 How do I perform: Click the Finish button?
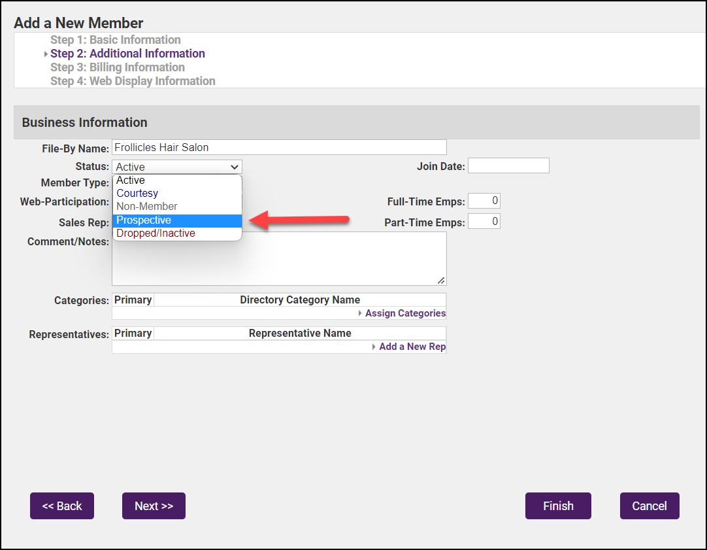[558, 506]
